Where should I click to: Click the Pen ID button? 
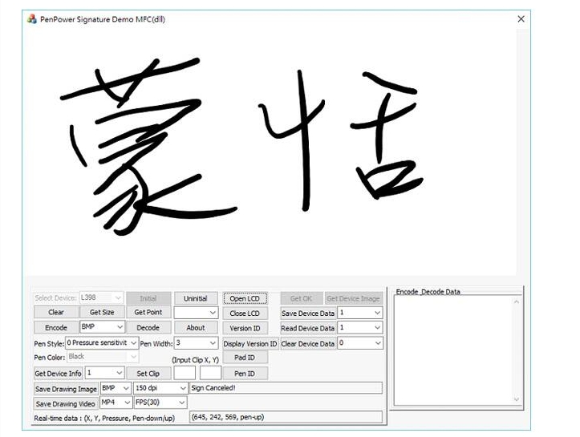[245, 374]
